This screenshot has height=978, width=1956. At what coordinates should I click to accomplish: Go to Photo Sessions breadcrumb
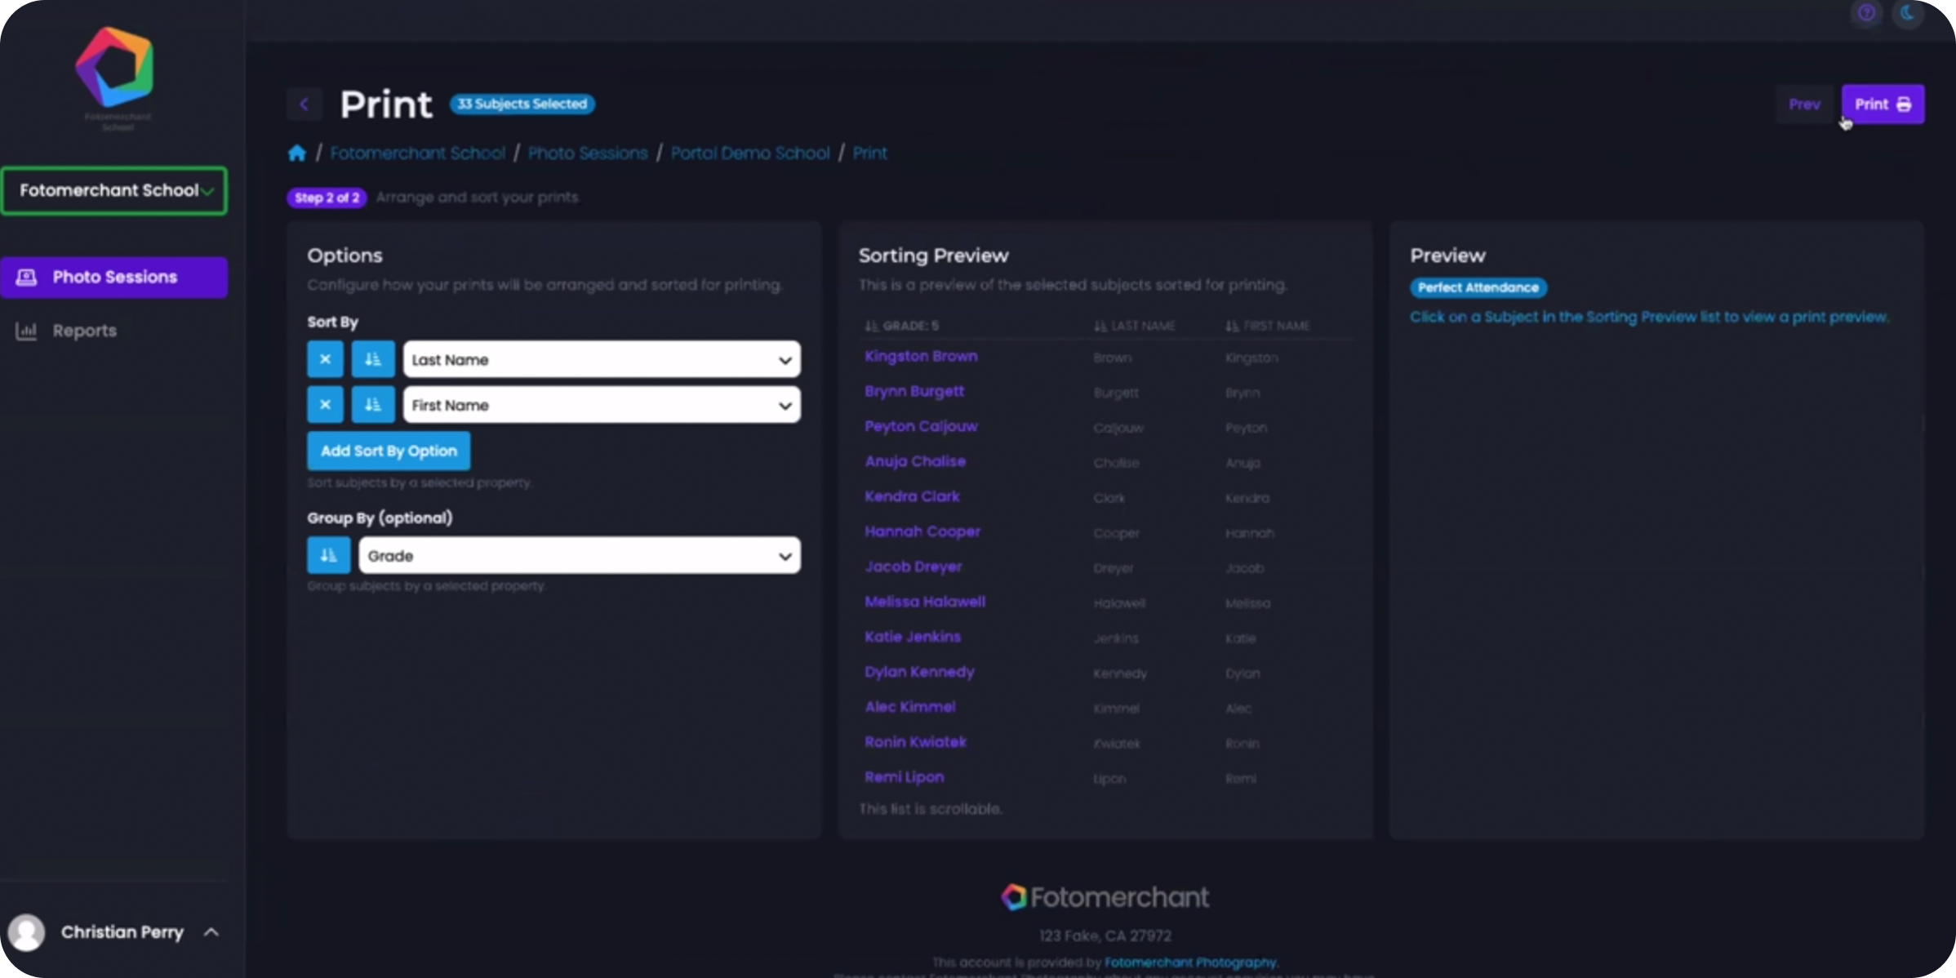coord(588,153)
